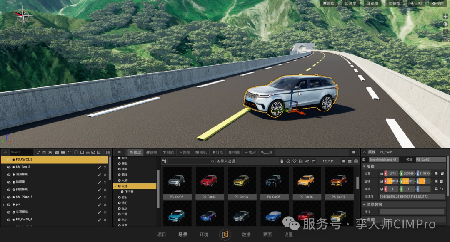
Task: Click the history clock icon in asset toolbar
Action: point(288,161)
